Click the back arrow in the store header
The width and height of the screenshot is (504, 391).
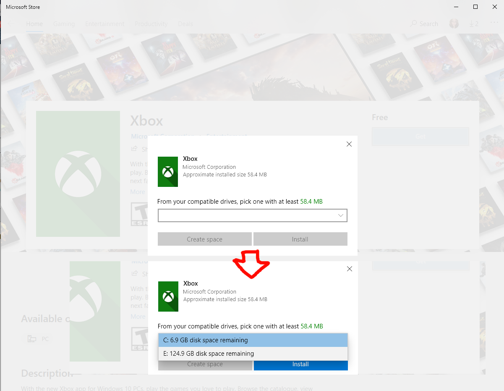point(10,24)
